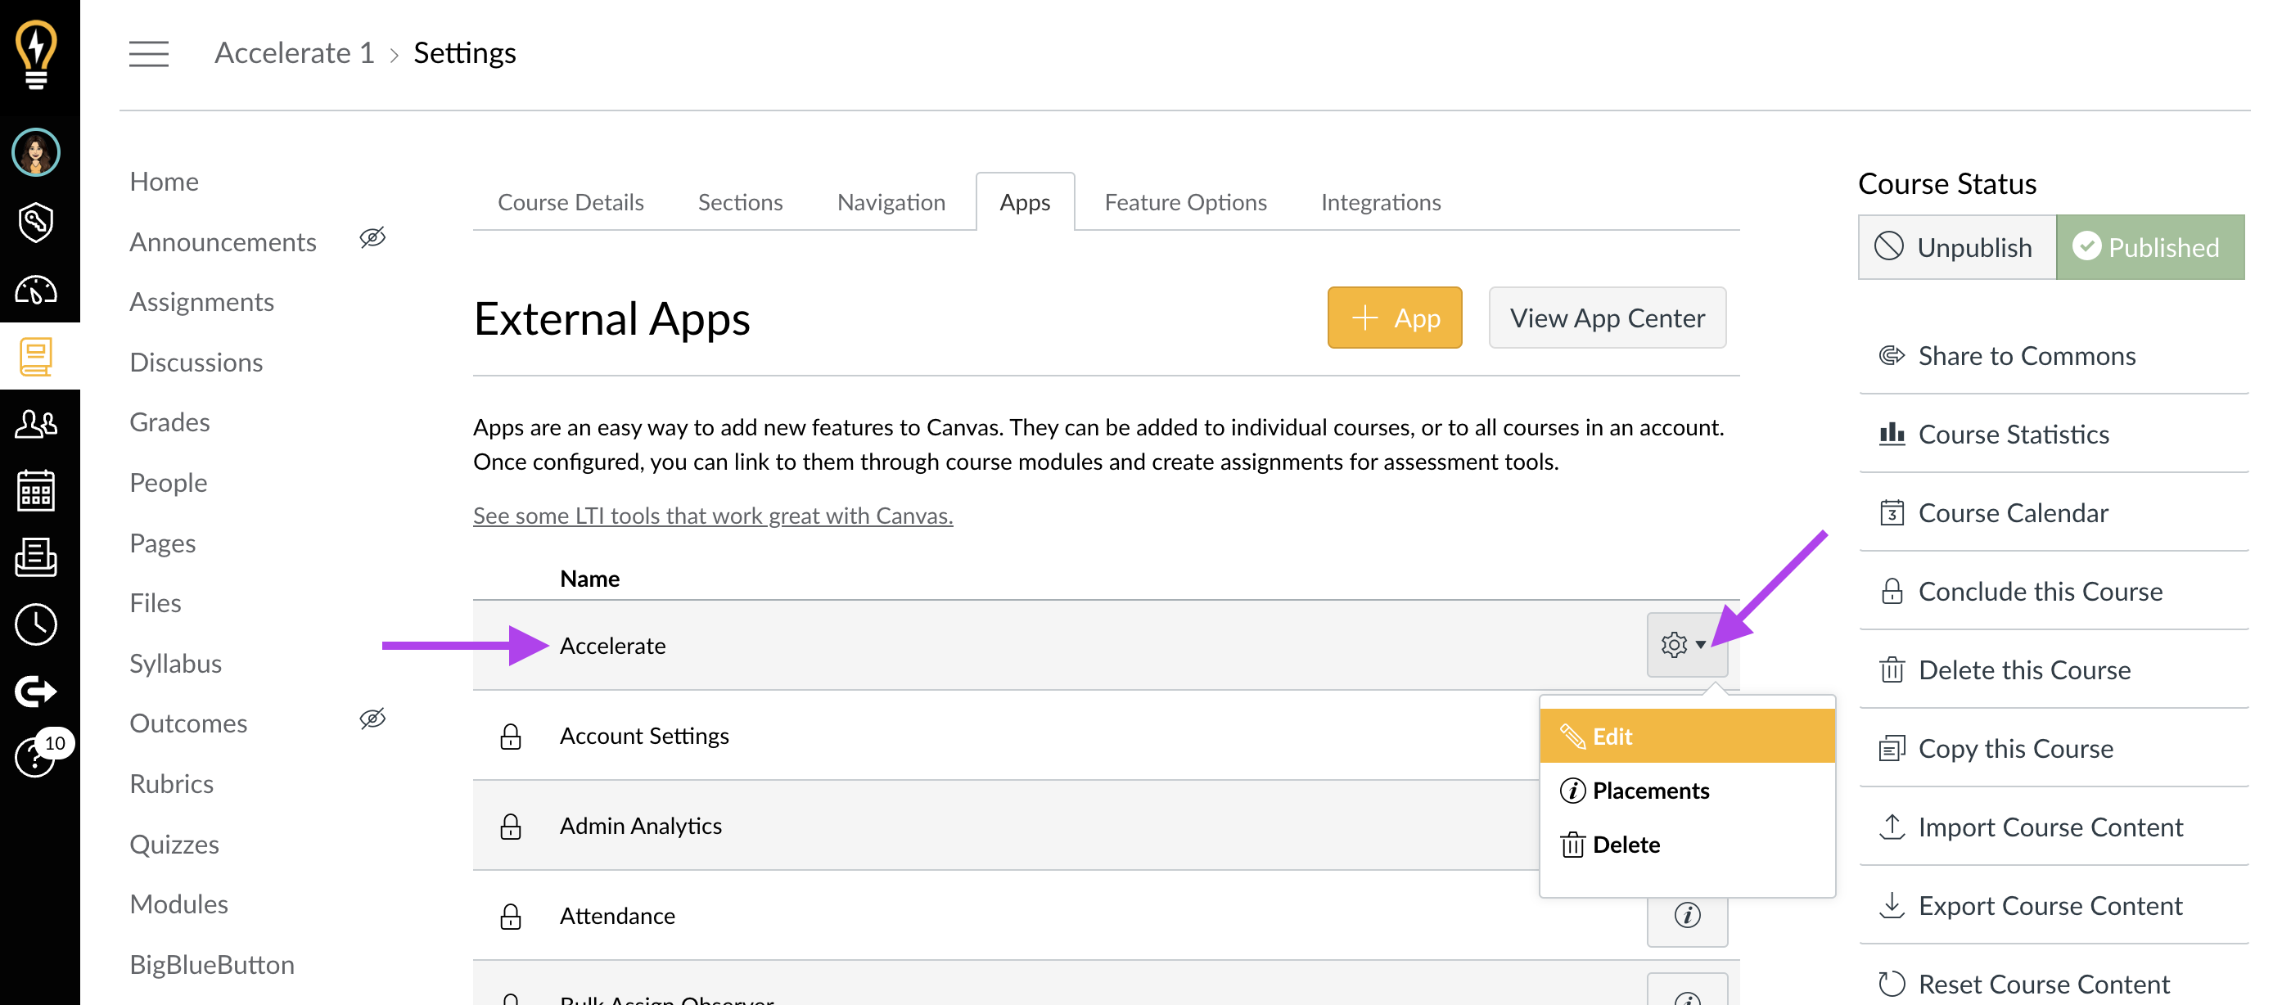The height and width of the screenshot is (1005, 2282).
Task: Open BigBlueButton in course navigation
Action: tap(212, 963)
